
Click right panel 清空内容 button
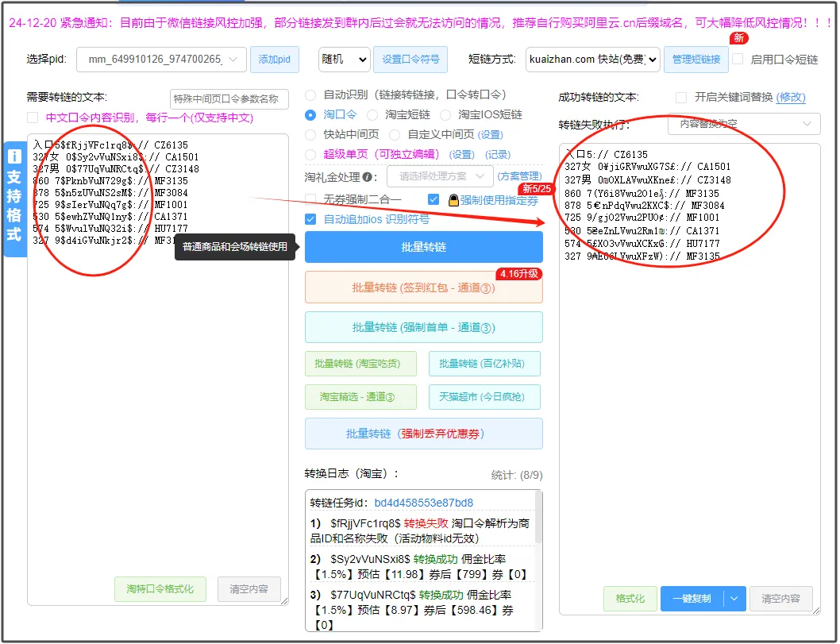click(x=780, y=599)
